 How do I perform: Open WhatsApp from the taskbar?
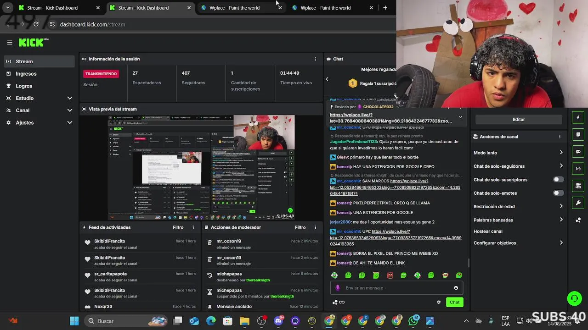click(x=413, y=321)
